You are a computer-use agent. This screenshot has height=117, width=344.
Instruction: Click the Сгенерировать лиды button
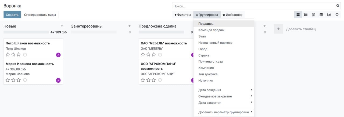pos(40,15)
